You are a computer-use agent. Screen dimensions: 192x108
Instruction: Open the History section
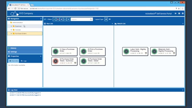point(25,48)
